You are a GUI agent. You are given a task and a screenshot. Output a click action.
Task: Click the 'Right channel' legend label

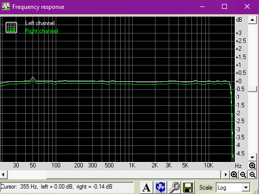tap(41, 31)
